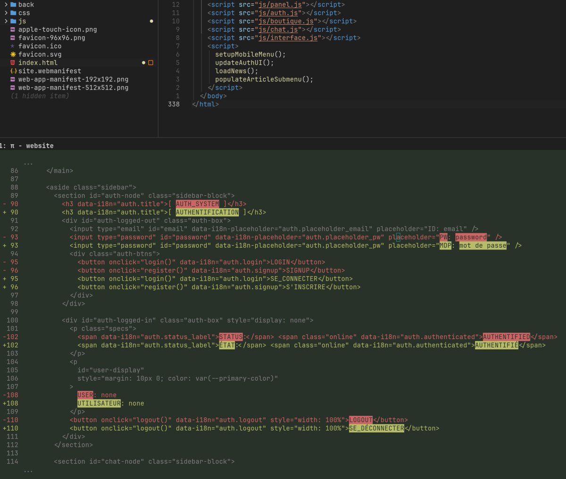Expand the folded '...' above line 86
This screenshot has width=566, height=479.
[28, 163]
